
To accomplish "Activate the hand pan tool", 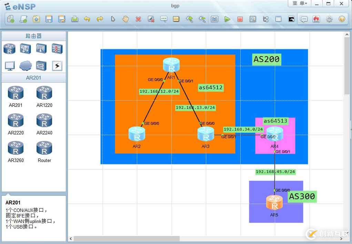I will (125, 19).
